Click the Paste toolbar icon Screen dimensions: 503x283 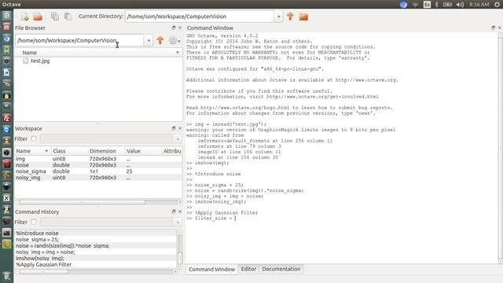(x=68, y=17)
